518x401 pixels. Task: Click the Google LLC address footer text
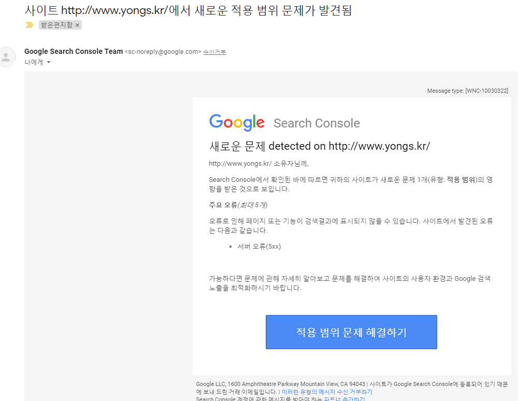280,384
